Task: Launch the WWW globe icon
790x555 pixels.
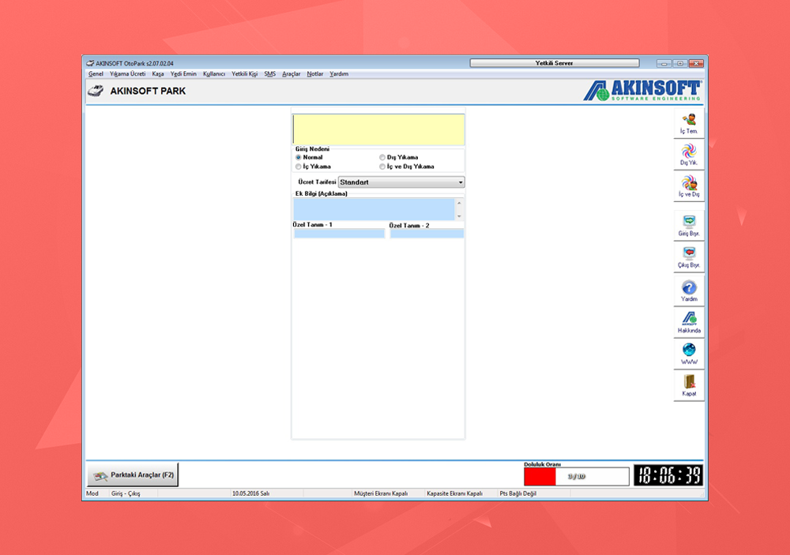Action: [689, 353]
